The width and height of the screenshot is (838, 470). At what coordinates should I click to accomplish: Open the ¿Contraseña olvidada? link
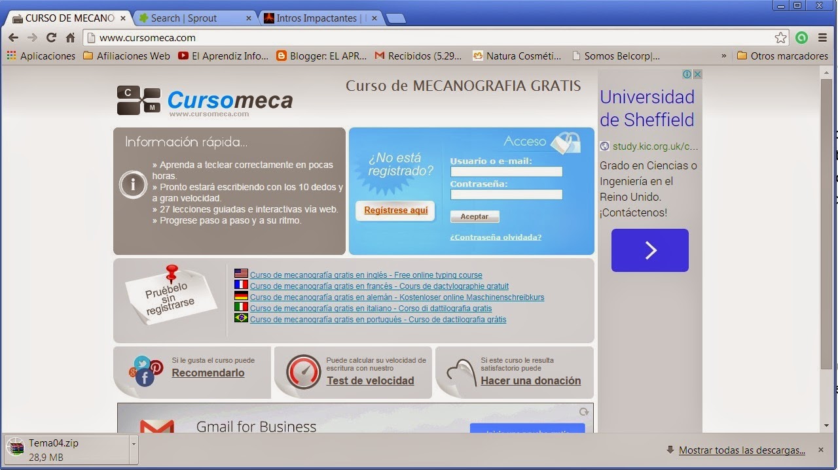pyautogui.click(x=496, y=237)
